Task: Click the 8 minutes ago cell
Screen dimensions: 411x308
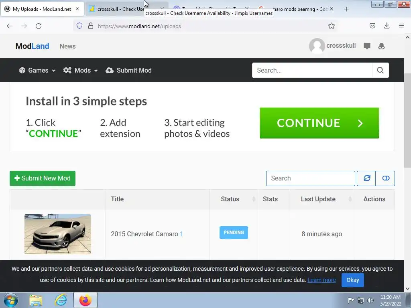Action: pyautogui.click(x=321, y=234)
